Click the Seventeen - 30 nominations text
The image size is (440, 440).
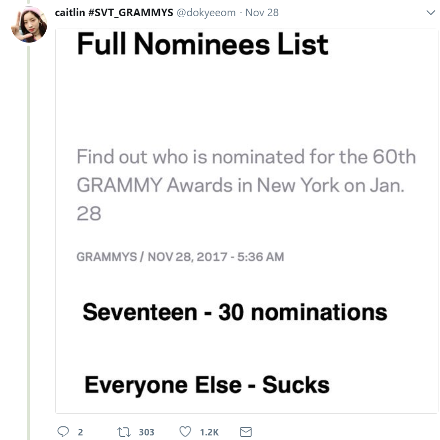[x=234, y=312]
